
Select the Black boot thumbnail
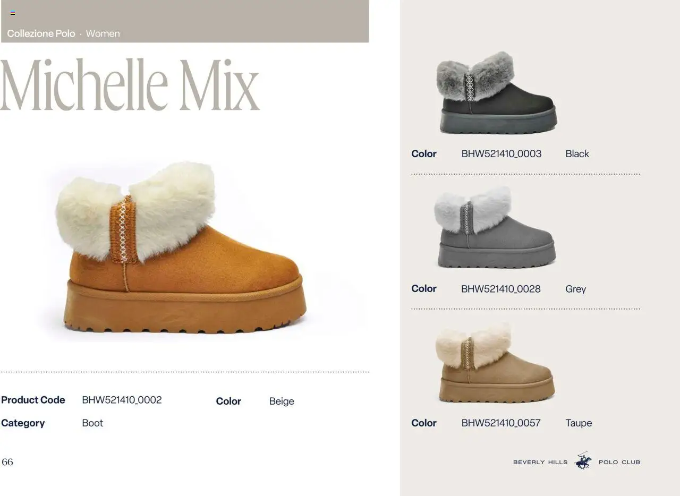pyautogui.click(x=497, y=93)
